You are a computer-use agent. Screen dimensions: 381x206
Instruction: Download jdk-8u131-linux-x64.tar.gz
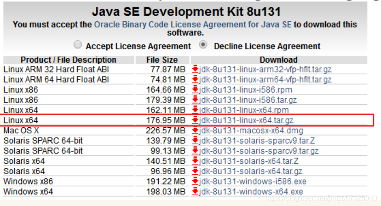(x=246, y=120)
